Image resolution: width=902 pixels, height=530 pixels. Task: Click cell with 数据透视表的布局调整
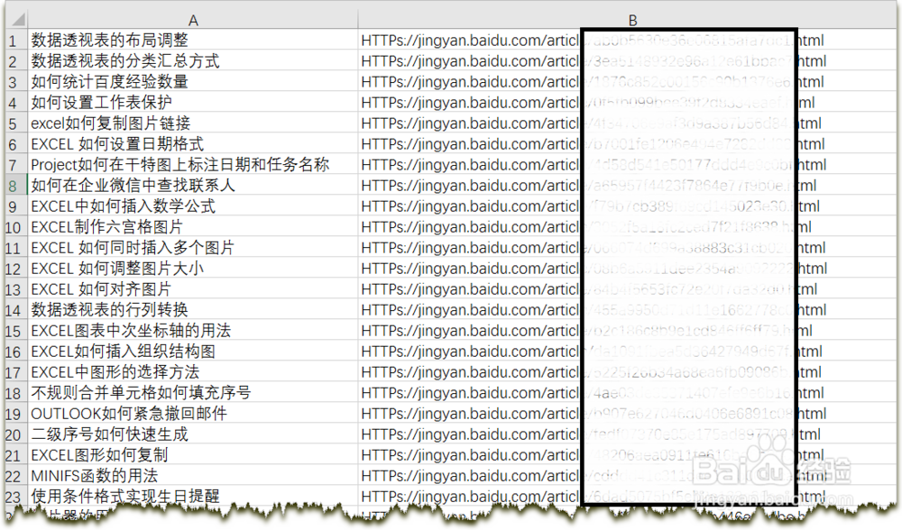[x=193, y=40]
